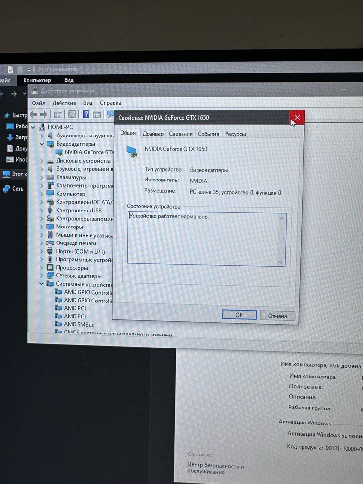Click the toolbar icon right of Help

(97, 115)
